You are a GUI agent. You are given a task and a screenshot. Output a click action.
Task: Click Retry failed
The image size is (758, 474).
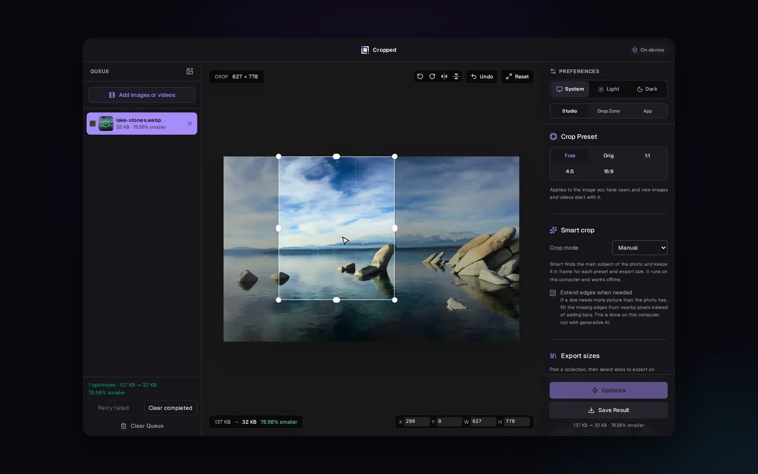point(113,408)
